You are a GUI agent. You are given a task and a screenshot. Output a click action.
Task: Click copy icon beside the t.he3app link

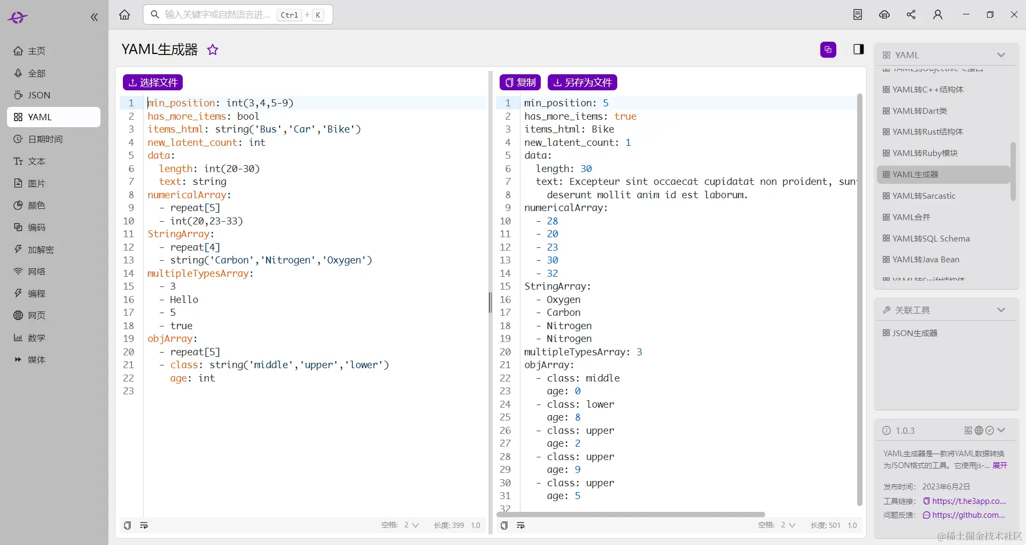click(927, 501)
